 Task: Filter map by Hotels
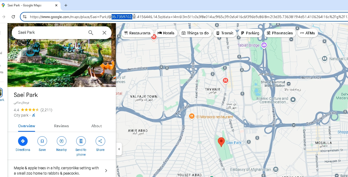coord(166,33)
